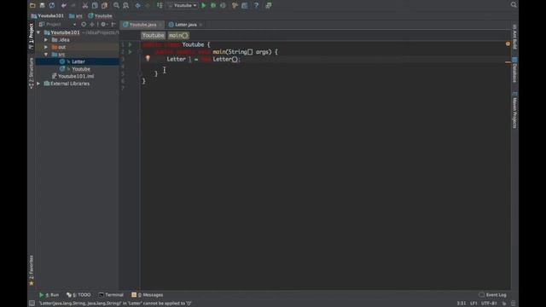
Task: Expand the out folder
Action: tap(46, 47)
